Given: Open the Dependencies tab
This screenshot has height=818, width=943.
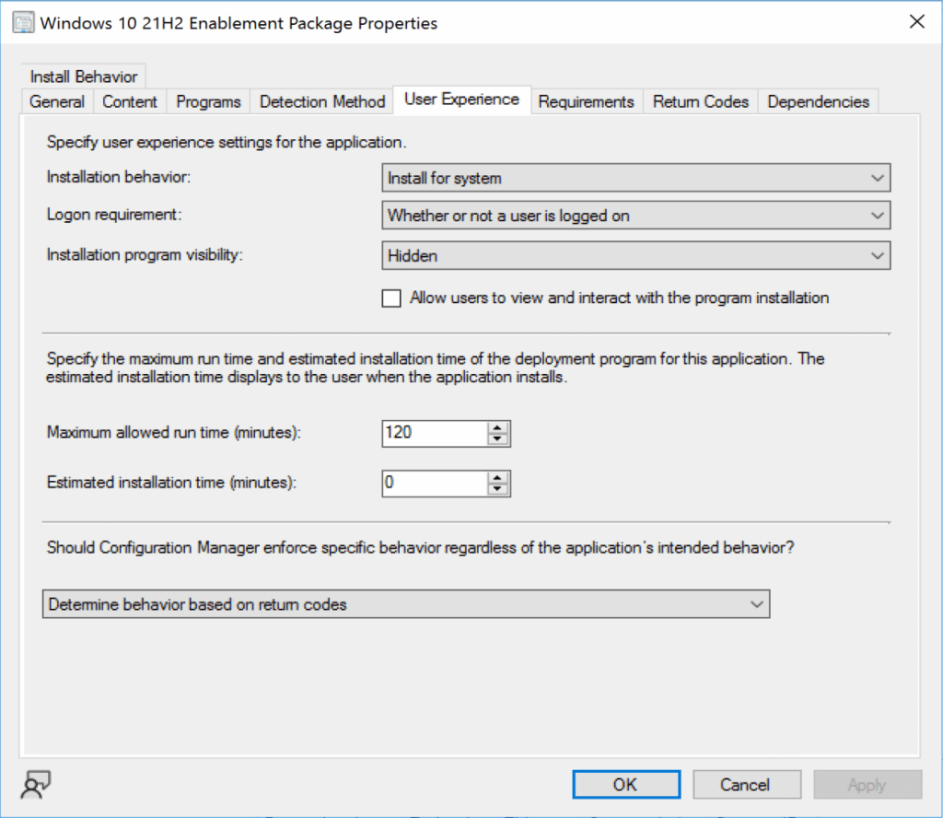Looking at the screenshot, I should (818, 101).
